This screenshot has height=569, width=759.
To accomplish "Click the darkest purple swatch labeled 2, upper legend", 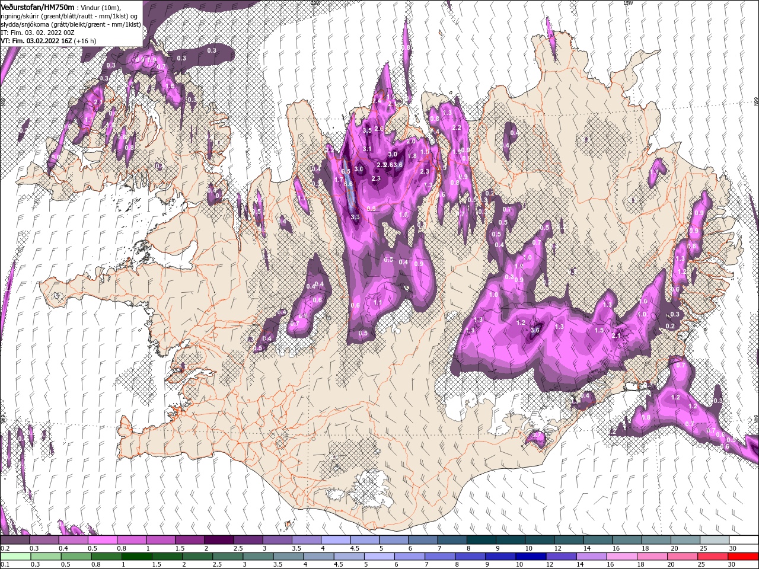I will tap(219, 540).
